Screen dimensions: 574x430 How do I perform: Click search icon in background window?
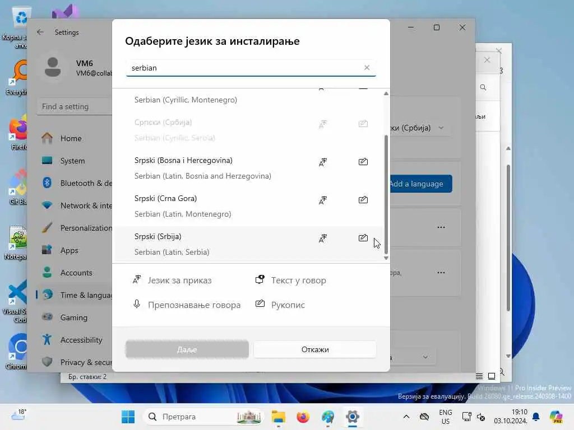click(x=483, y=87)
